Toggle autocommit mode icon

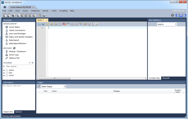click(x=80, y=24)
